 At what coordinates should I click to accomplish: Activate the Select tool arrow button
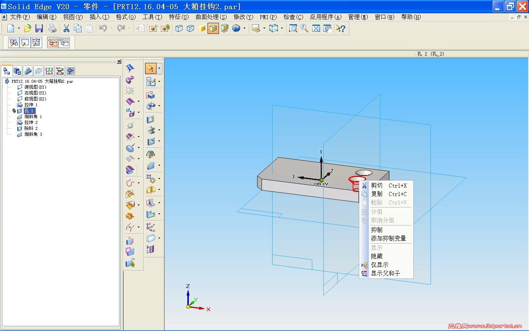tap(151, 68)
